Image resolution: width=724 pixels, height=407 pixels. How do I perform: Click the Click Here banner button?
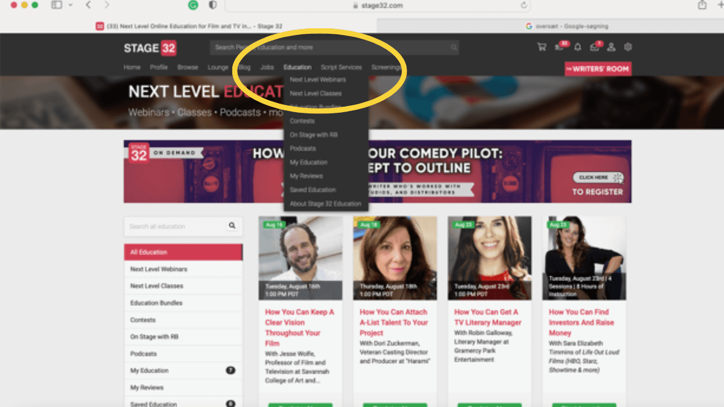click(x=597, y=178)
